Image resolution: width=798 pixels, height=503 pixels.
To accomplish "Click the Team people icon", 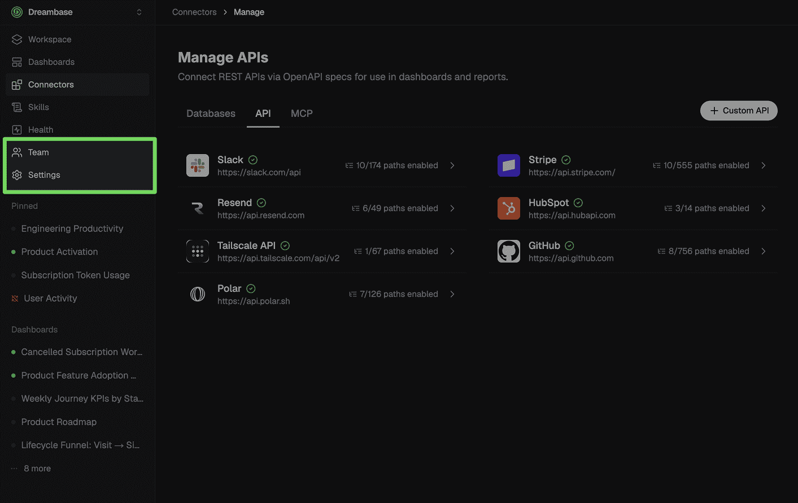I will [x=17, y=152].
